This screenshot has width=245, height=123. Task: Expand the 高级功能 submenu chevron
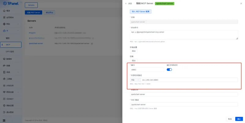click(x=18, y=92)
